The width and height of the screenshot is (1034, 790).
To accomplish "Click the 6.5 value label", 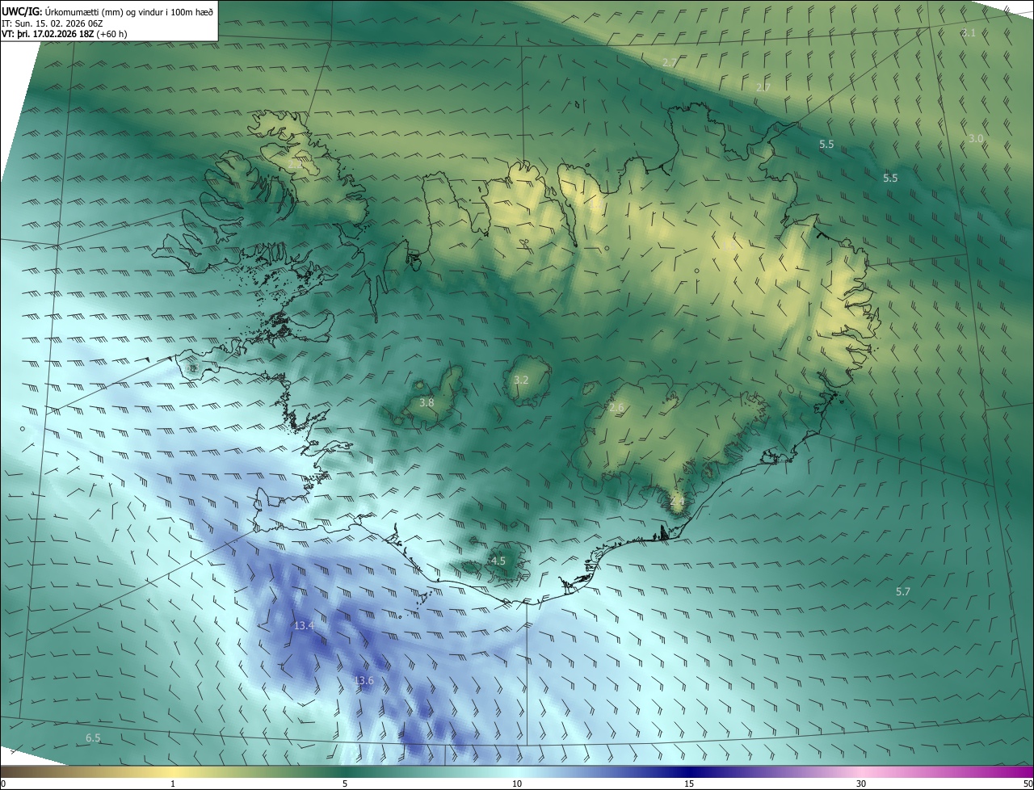I will [x=93, y=738].
